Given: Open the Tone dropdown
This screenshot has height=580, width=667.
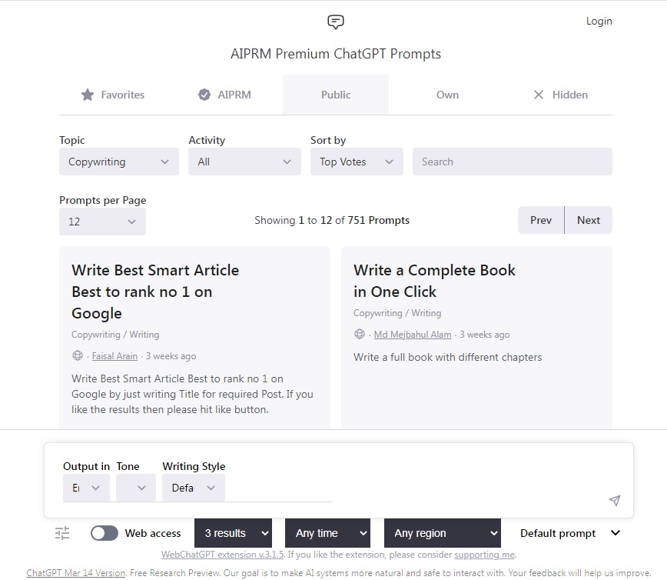Looking at the screenshot, I should coord(136,488).
